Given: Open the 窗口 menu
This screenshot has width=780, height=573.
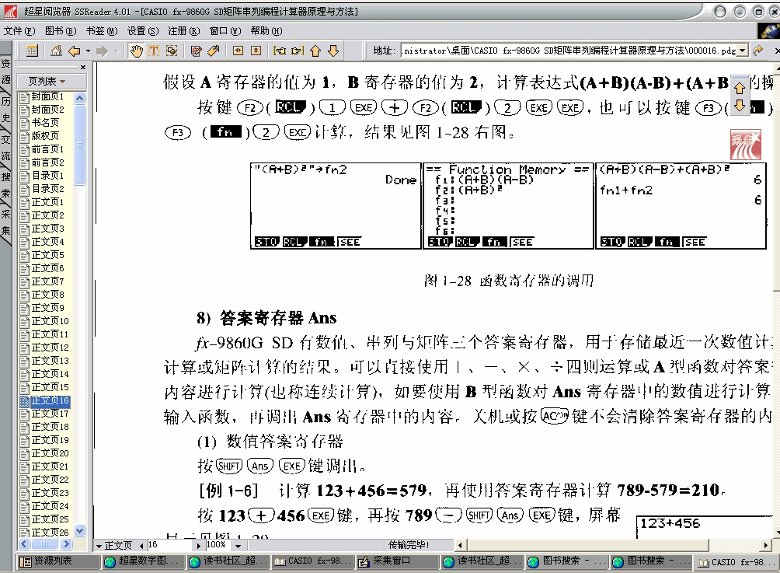Looking at the screenshot, I should (225, 31).
